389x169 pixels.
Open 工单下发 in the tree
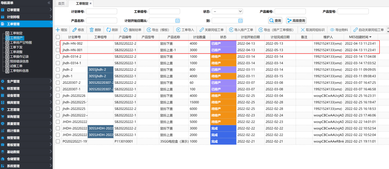pyautogui.click(x=16, y=47)
